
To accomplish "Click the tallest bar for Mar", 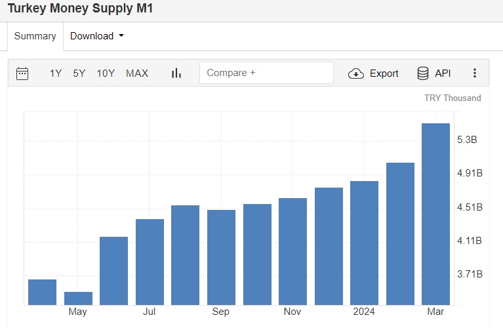I will [435, 214].
